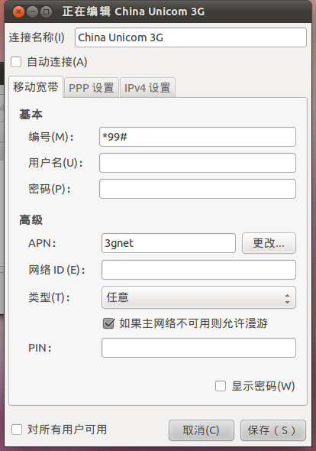Click the 取消(C) button
The height and width of the screenshot is (451, 316).
click(202, 430)
